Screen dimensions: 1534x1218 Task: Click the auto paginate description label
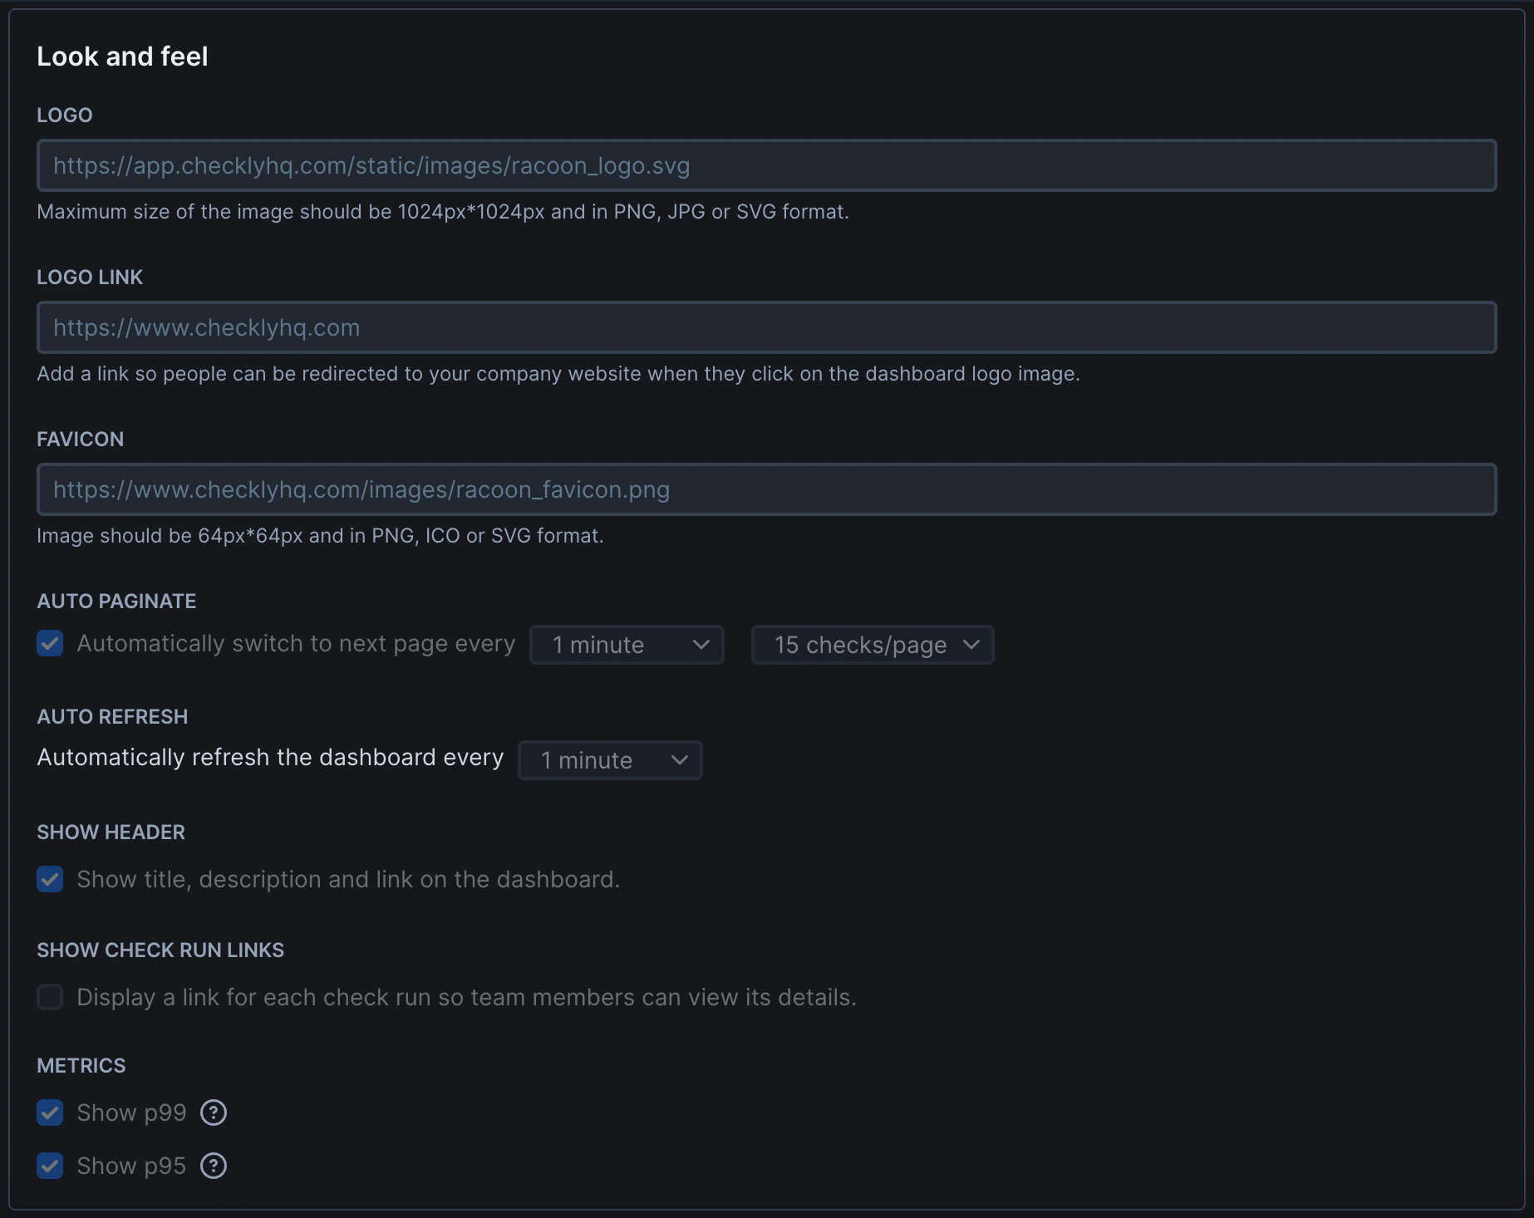tap(295, 643)
